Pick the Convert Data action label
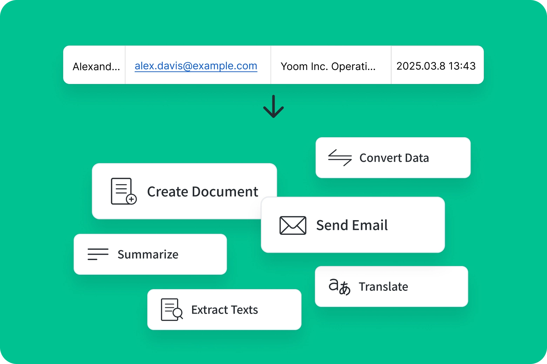The height and width of the screenshot is (364, 547). tap(394, 158)
